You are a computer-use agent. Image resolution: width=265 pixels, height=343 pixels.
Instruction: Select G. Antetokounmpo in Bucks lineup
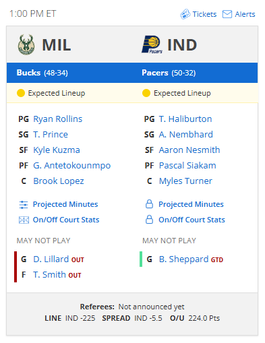tap(72, 166)
